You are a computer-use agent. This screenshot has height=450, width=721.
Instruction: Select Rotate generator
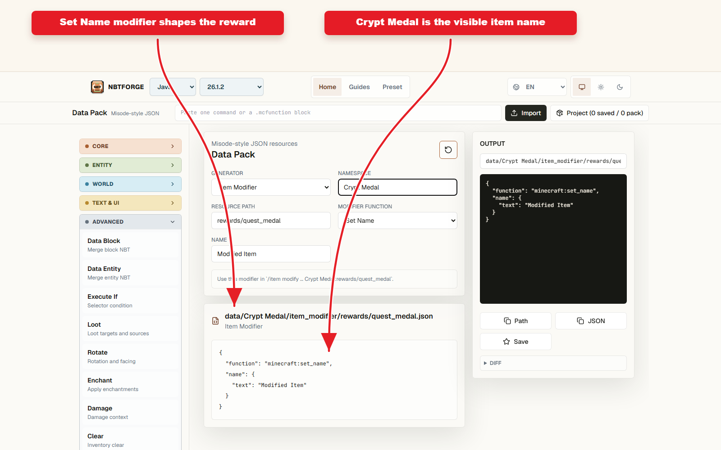click(130, 356)
